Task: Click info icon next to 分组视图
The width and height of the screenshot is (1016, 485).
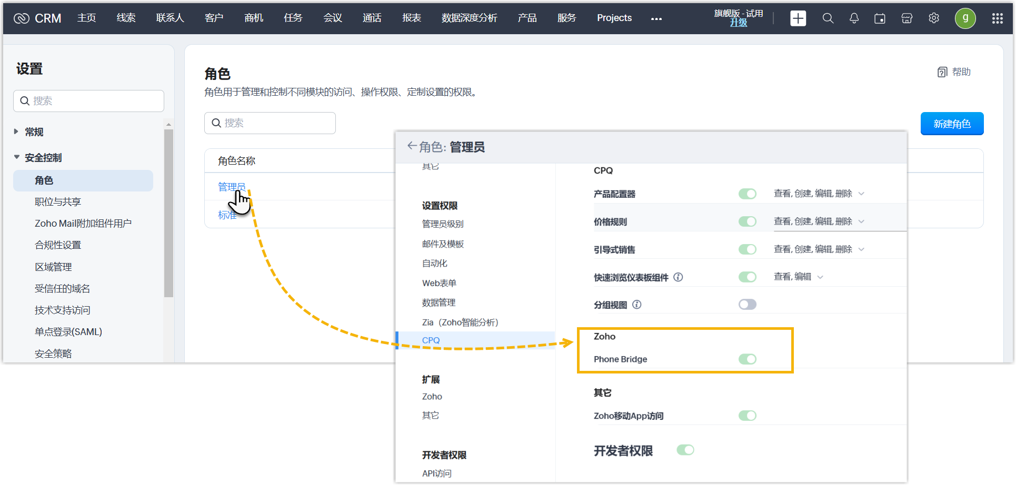Action: pos(637,305)
